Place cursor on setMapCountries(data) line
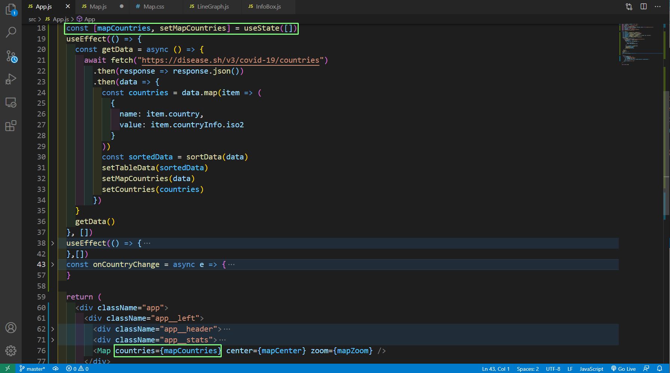This screenshot has height=373, width=670. point(148,178)
